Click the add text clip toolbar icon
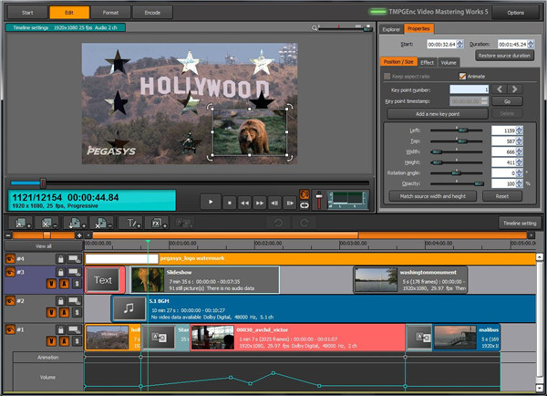The height and width of the screenshot is (396, 547). 133,223
